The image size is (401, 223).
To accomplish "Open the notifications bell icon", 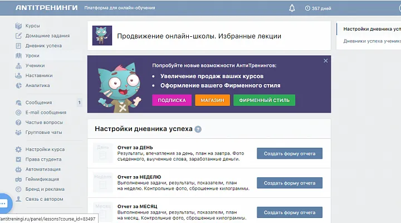I will click(x=292, y=8).
